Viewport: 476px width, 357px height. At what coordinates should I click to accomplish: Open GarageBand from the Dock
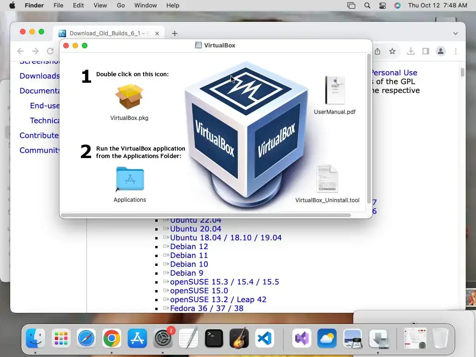(239, 338)
